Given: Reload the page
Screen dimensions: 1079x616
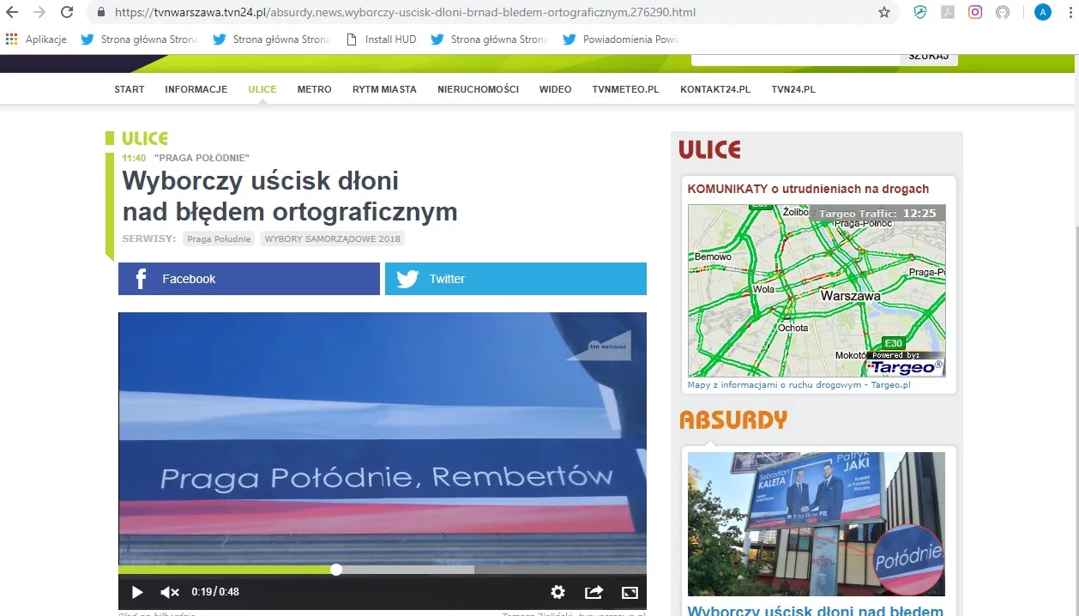Looking at the screenshot, I should click(x=67, y=12).
